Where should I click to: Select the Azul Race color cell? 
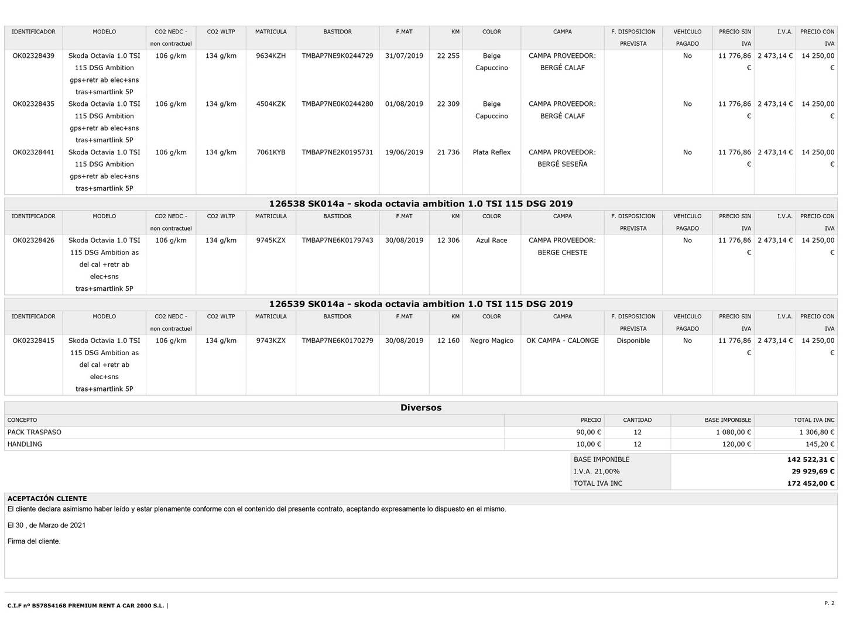(492, 241)
